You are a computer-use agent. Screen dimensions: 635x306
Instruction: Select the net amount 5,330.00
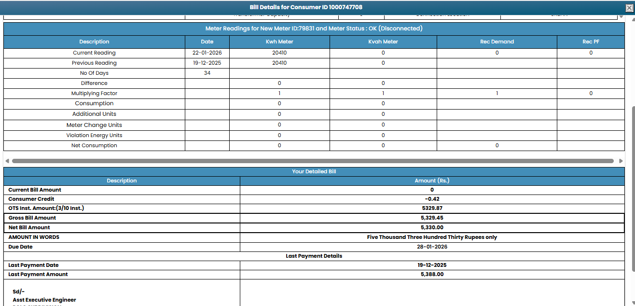pos(432,227)
